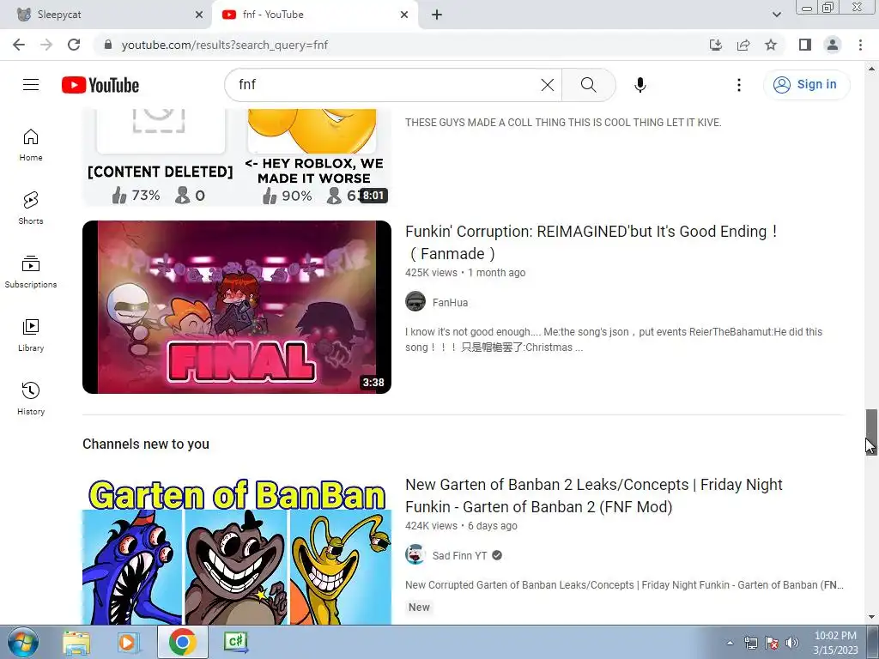Click Sad Finn YT's channel avatar

pyautogui.click(x=415, y=555)
